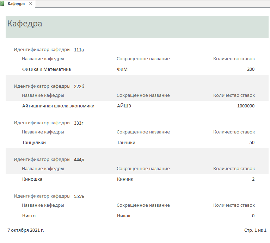The width and height of the screenshot is (270, 243).
Task: Click Количество ставок label above 200
Action: tap(234, 59)
